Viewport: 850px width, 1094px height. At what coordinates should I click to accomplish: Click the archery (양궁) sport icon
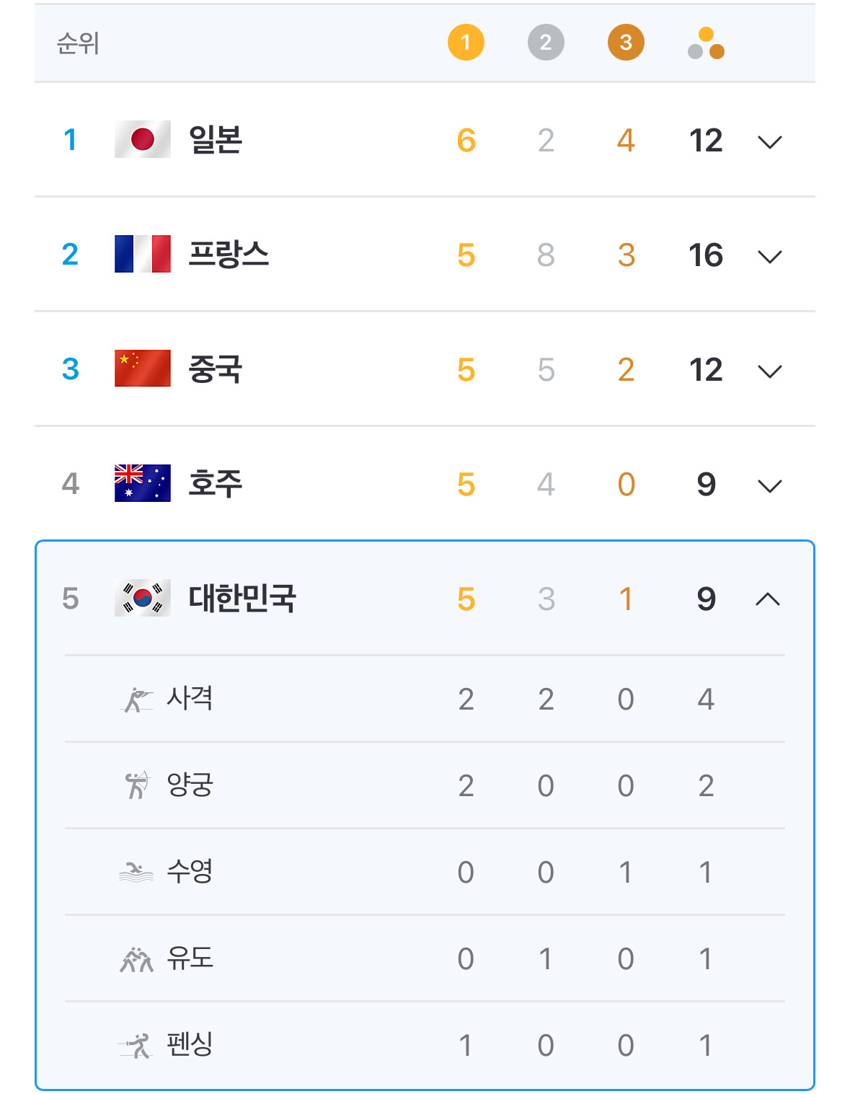(136, 785)
